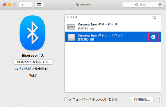Image resolution: width=166 pixels, height=107 pixels.
Task: Click the trackpad device thumbnail icon
Action: tap(71, 37)
